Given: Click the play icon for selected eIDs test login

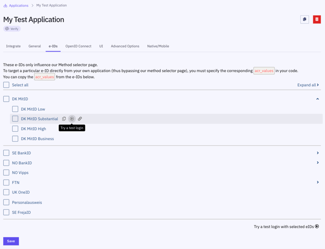Looking at the screenshot, I should coord(317,227).
